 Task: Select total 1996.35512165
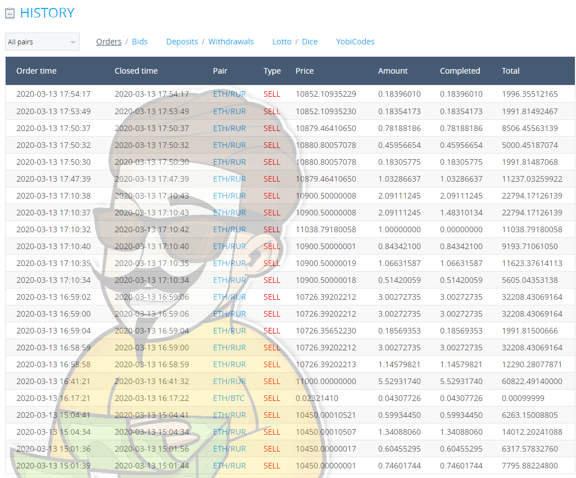click(530, 94)
